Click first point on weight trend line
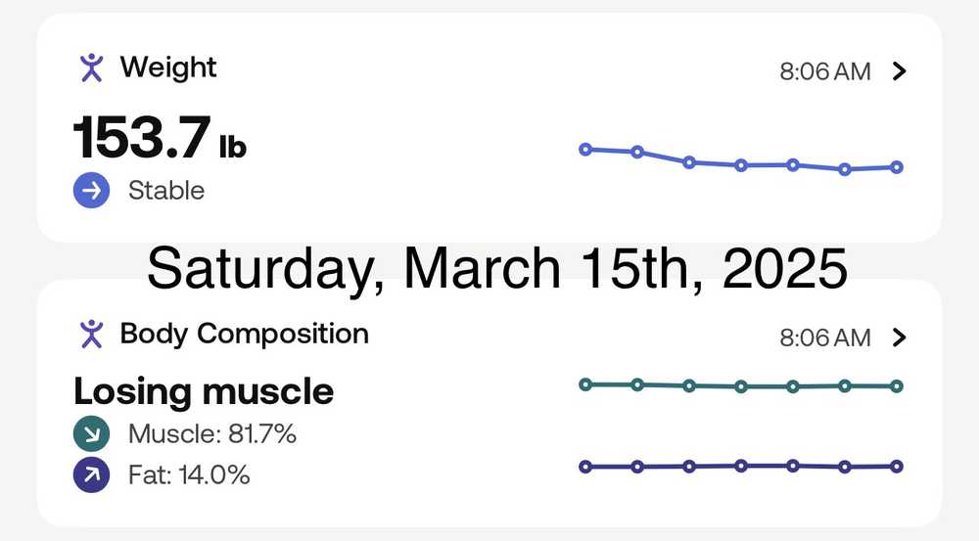This screenshot has height=541, width=979. [x=585, y=150]
